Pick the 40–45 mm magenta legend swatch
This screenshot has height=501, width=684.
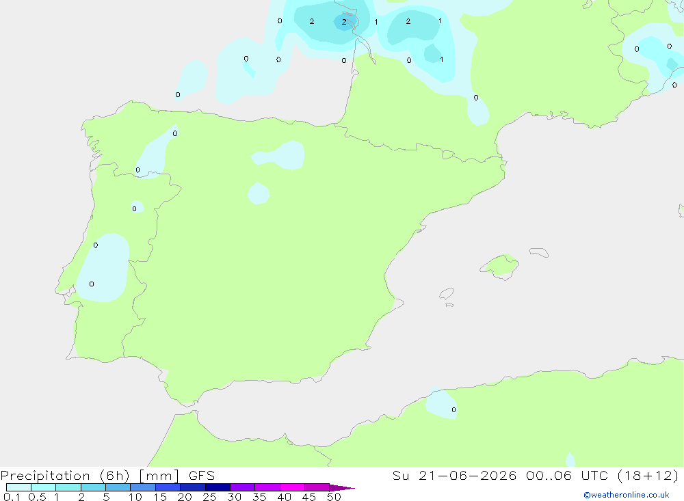click(x=292, y=487)
